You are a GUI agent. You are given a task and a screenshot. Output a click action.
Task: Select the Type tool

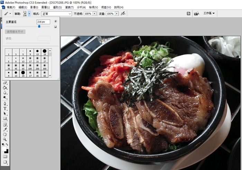pos(5,108)
